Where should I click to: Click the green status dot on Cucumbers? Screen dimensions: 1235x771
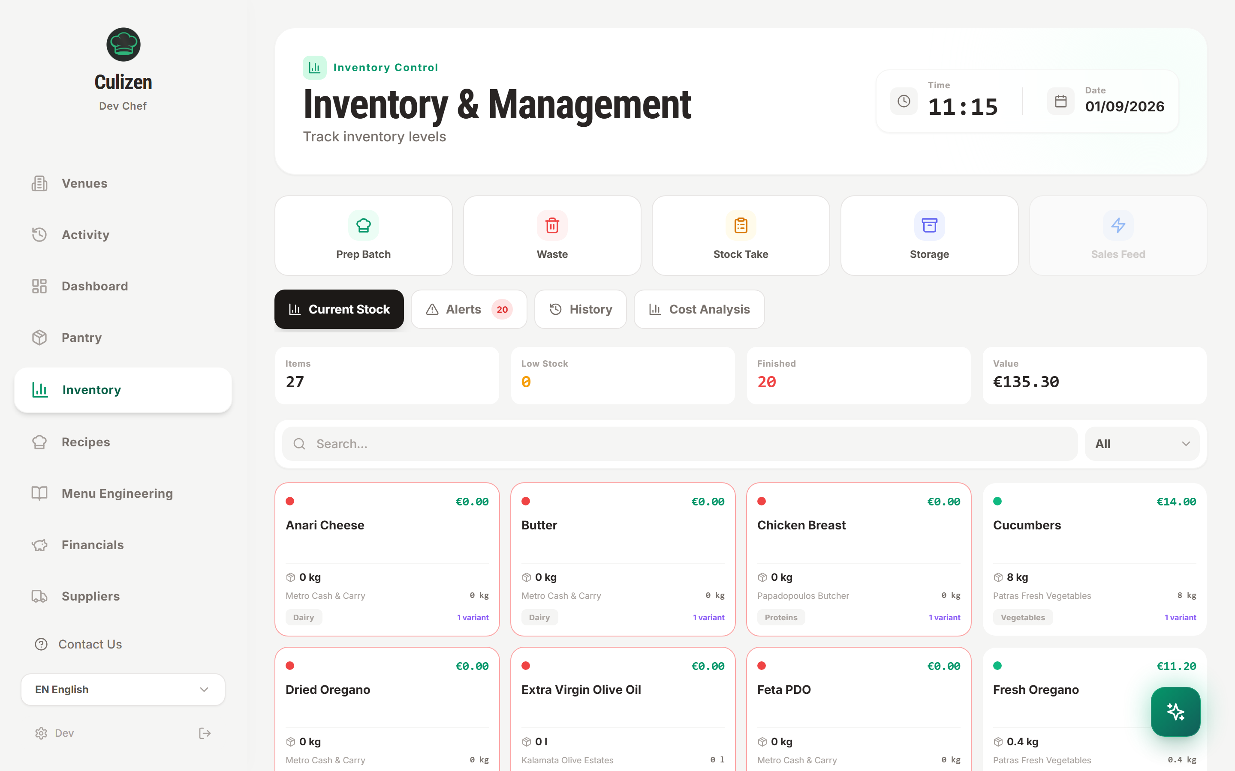[997, 501]
